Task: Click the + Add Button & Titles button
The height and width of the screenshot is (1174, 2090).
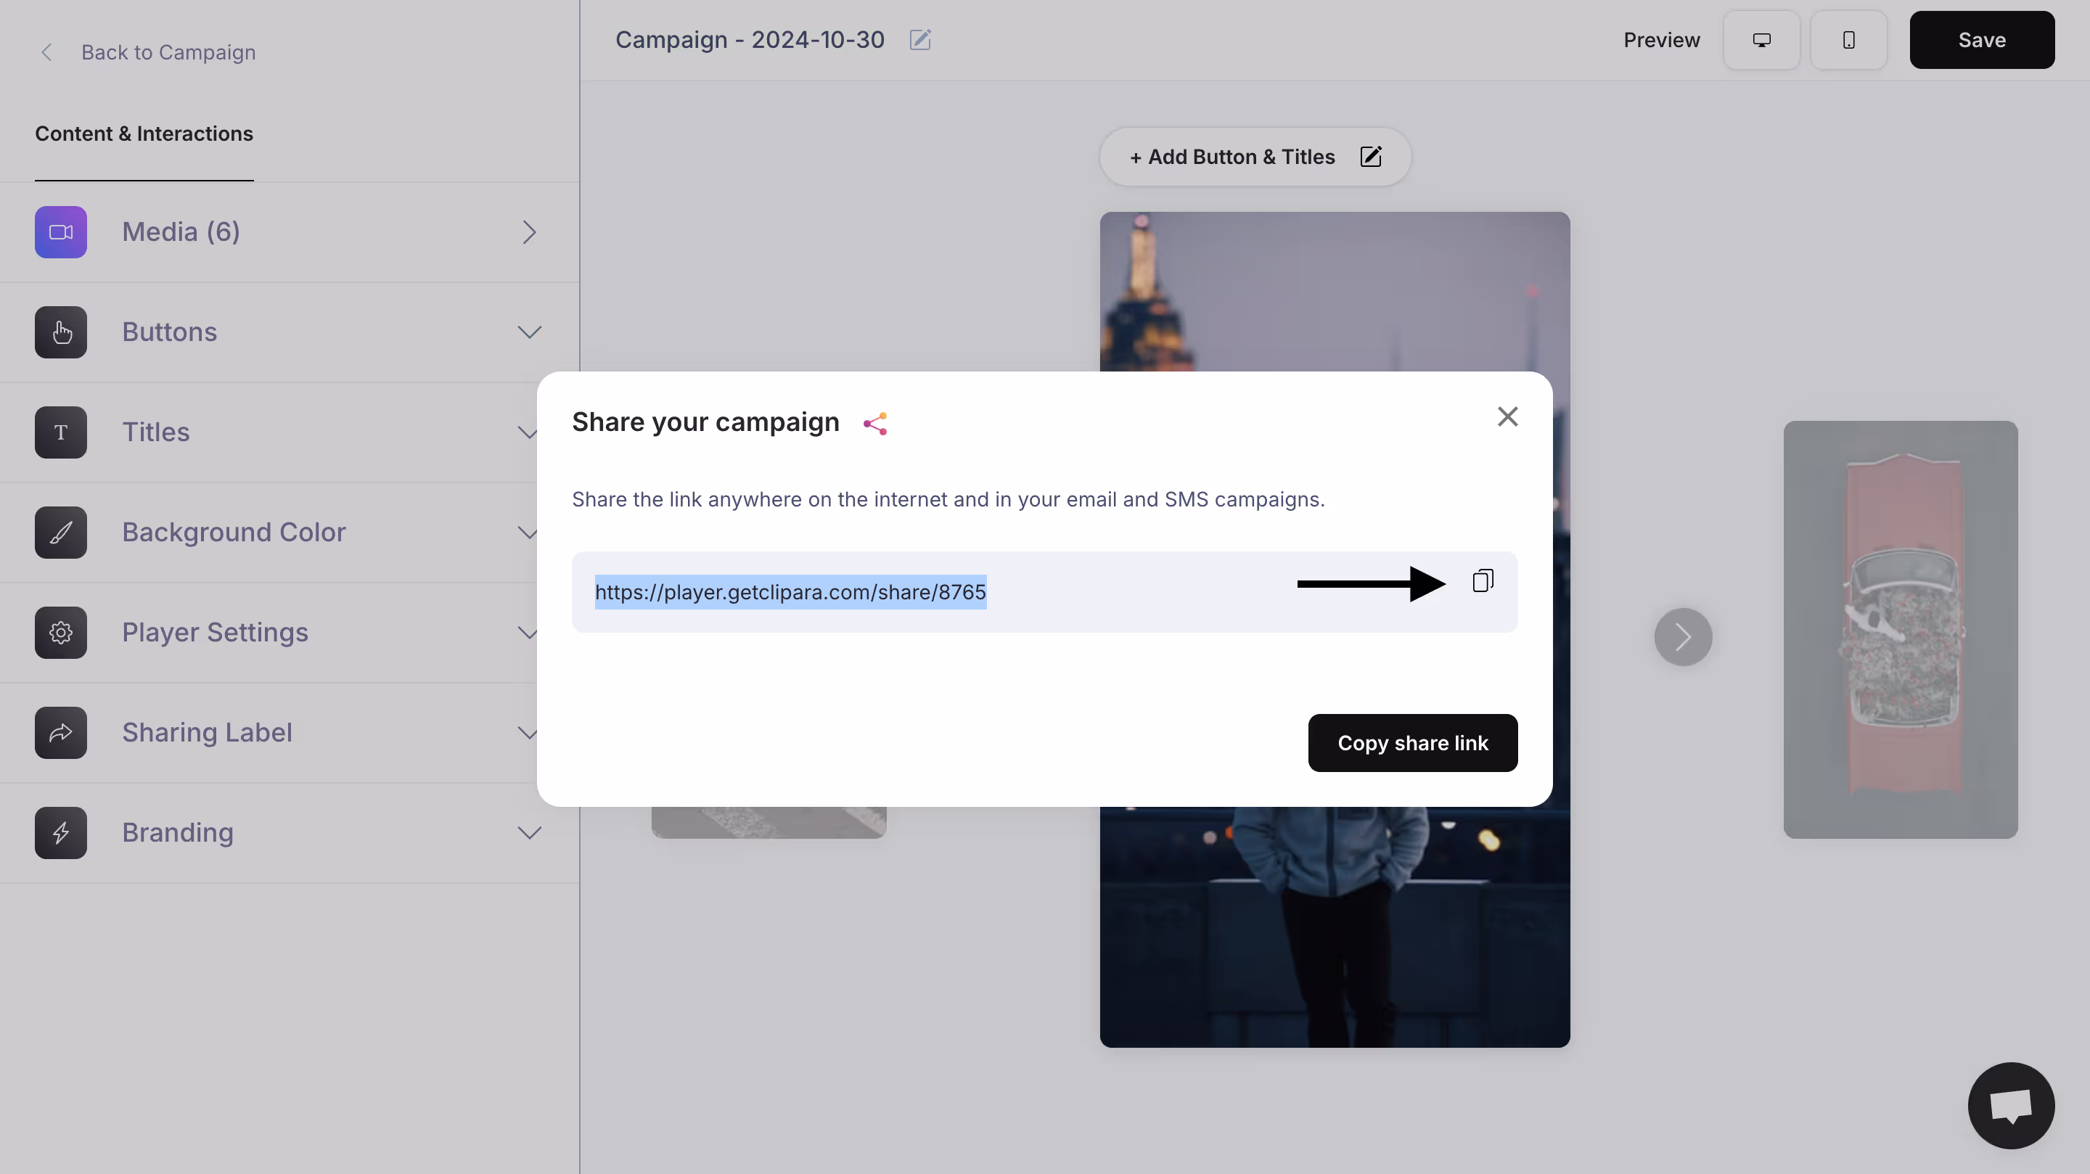Action: pos(1254,157)
